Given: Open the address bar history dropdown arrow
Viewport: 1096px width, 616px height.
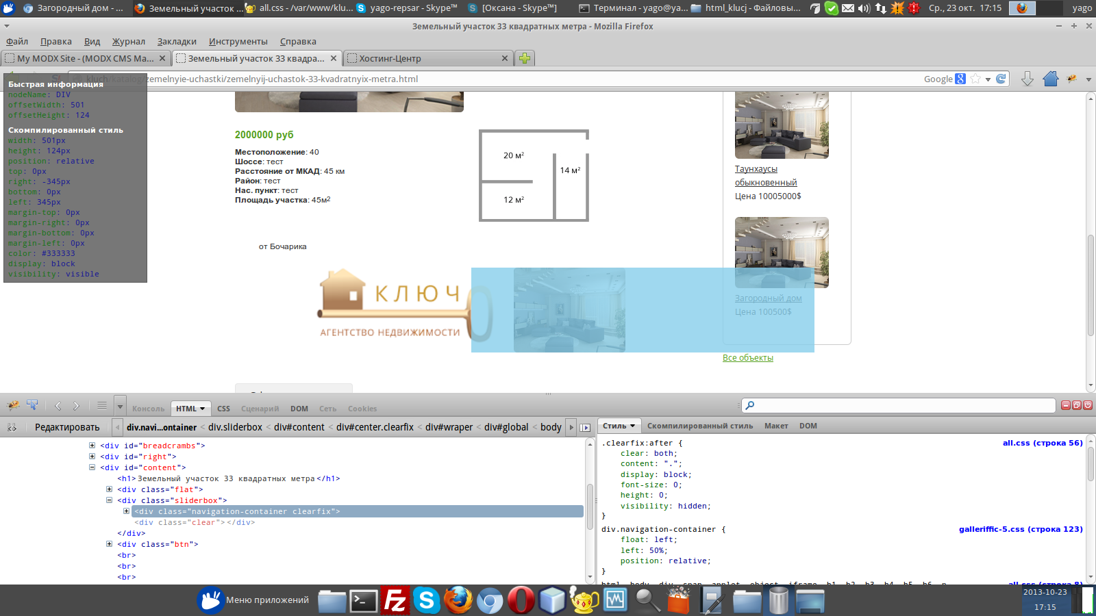Looking at the screenshot, I should (988, 79).
